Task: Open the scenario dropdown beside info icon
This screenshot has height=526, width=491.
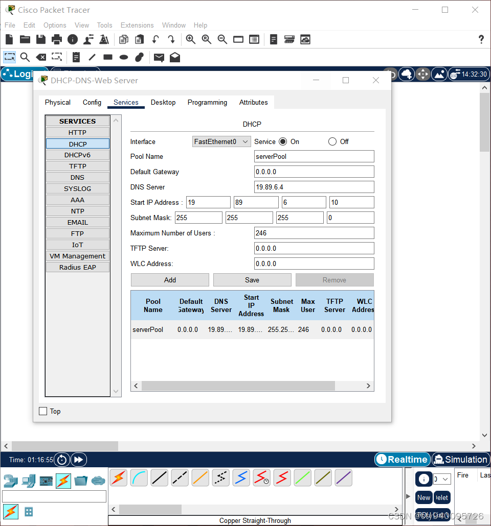Action: [x=442, y=479]
